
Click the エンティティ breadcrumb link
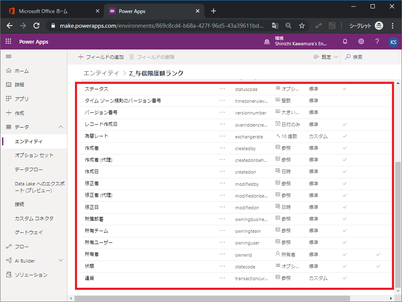[101, 73]
